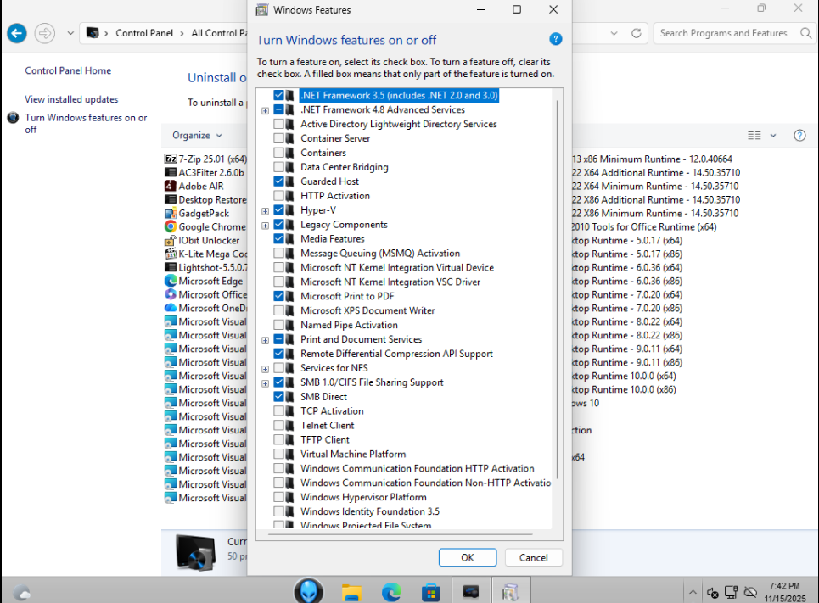The width and height of the screenshot is (819, 603).
Task: Open the Organize dropdown menu
Action: [x=197, y=136]
